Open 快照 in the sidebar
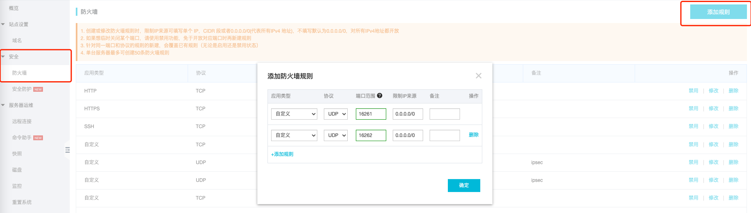Screen dimensions: 751x213 [17, 154]
